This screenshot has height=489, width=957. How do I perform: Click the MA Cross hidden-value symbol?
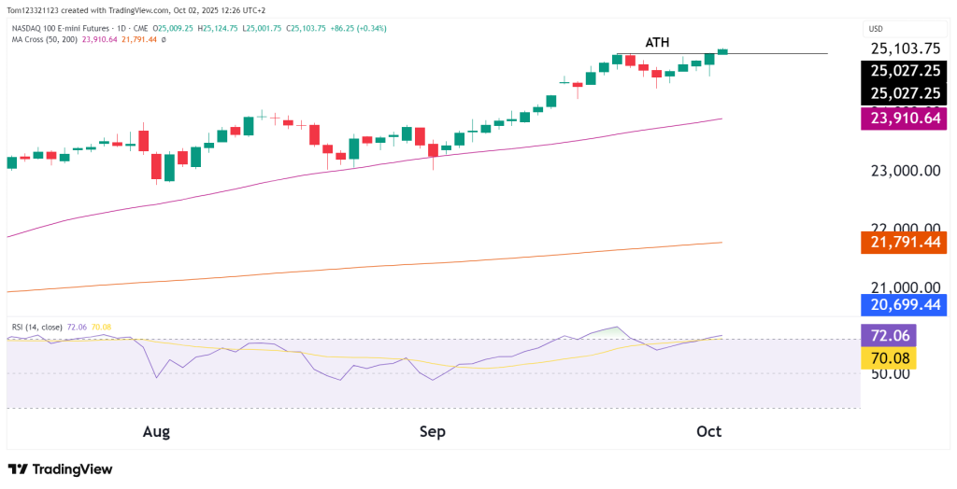[x=164, y=39]
